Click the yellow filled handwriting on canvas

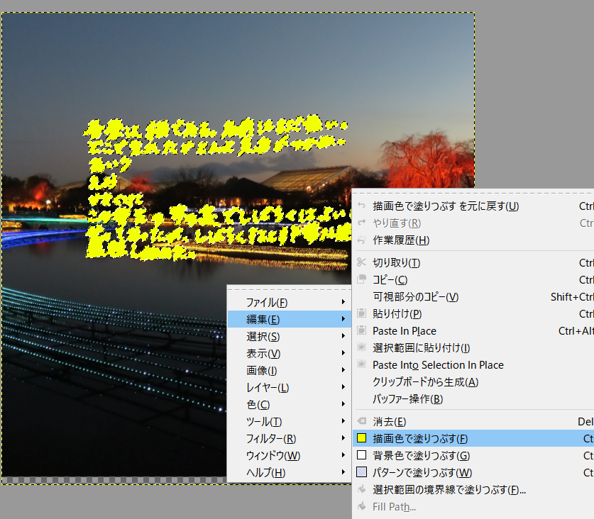click(216, 189)
